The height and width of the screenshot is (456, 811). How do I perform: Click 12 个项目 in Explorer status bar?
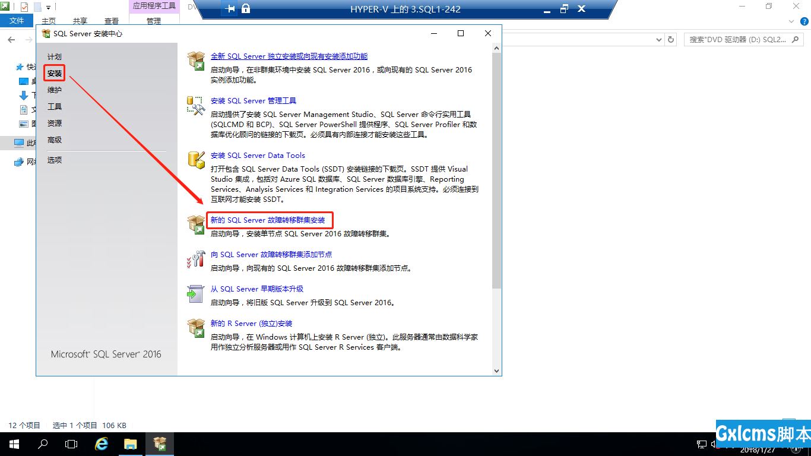[x=24, y=426]
